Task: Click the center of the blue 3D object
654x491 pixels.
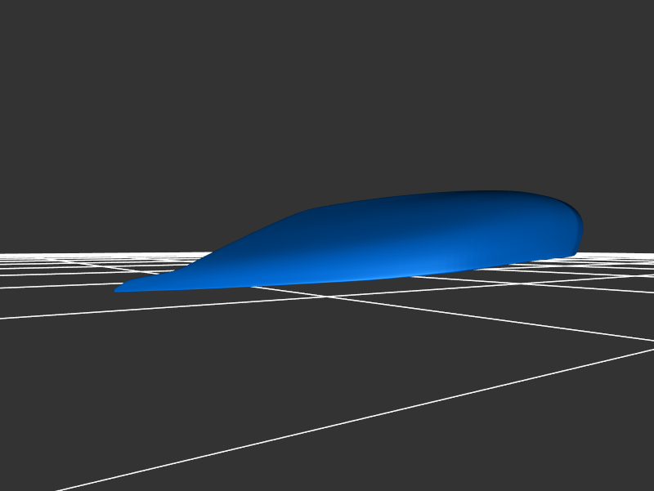Action: pyautogui.click(x=368, y=241)
